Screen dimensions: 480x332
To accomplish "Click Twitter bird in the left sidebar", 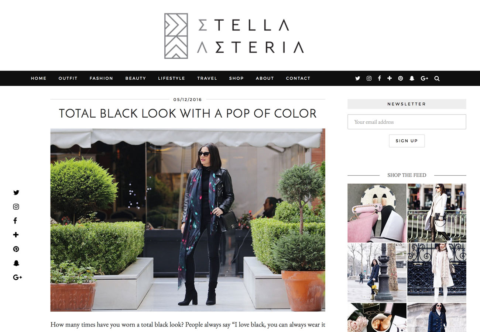I will coord(16,193).
